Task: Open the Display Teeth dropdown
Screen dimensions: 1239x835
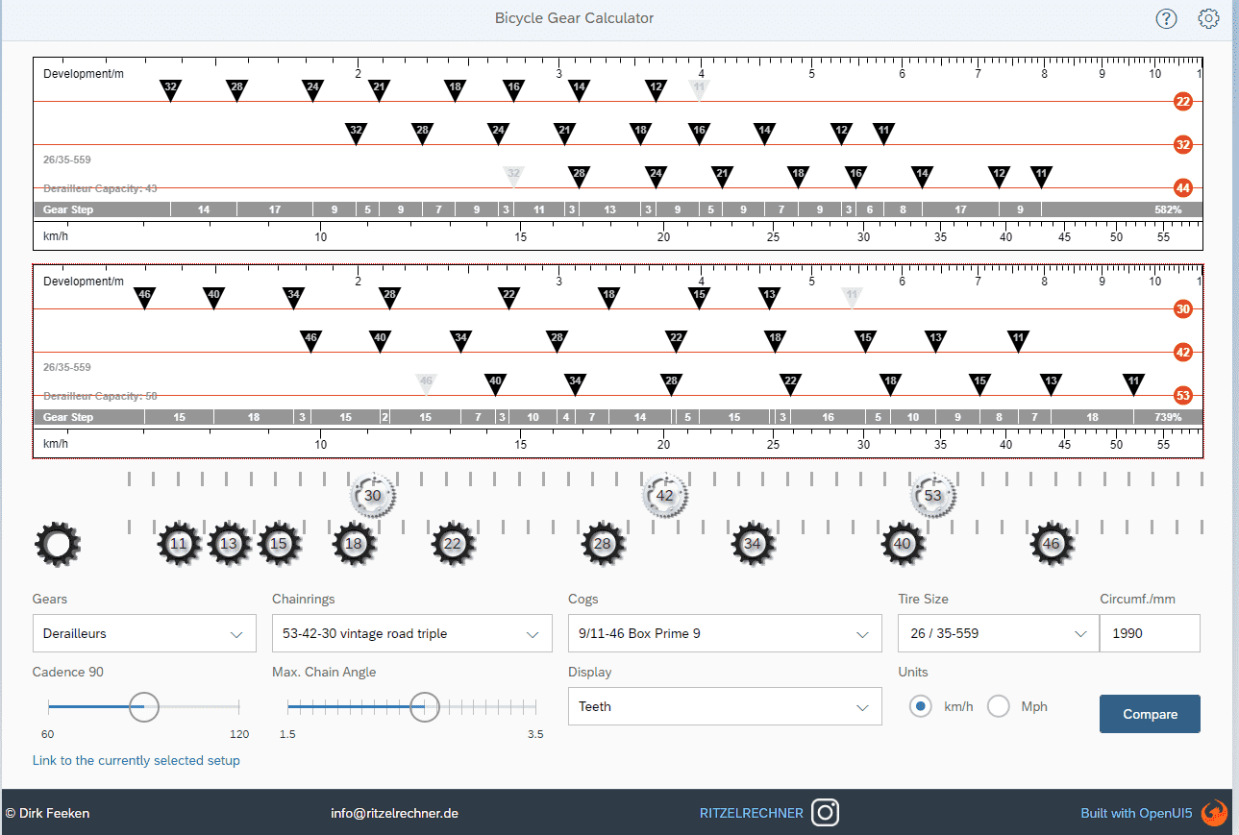Action: pos(725,706)
